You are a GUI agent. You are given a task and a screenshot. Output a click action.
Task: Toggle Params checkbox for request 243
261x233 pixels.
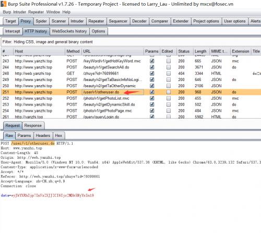(152, 61)
